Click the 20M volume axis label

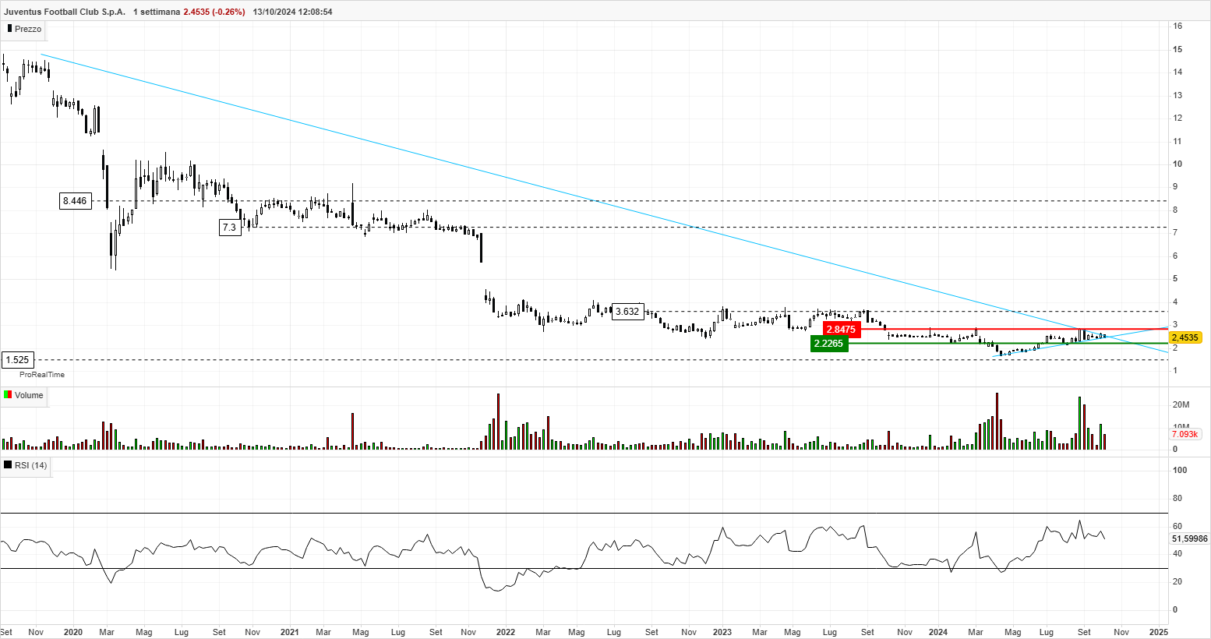click(x=1181, y=404)
